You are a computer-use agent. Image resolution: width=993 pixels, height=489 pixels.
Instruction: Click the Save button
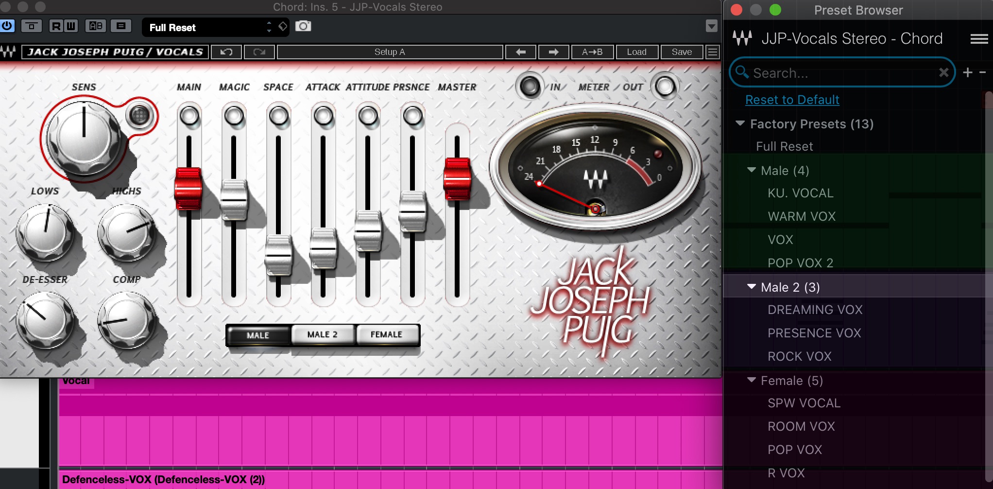pos(682,52)
